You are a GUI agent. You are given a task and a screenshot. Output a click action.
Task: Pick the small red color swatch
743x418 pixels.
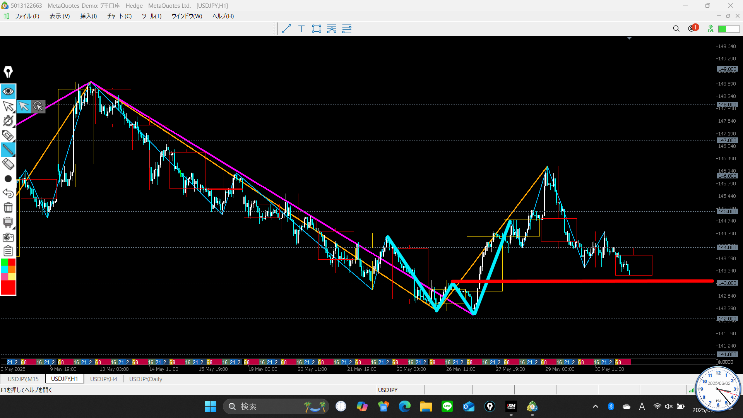coord(12,262)
